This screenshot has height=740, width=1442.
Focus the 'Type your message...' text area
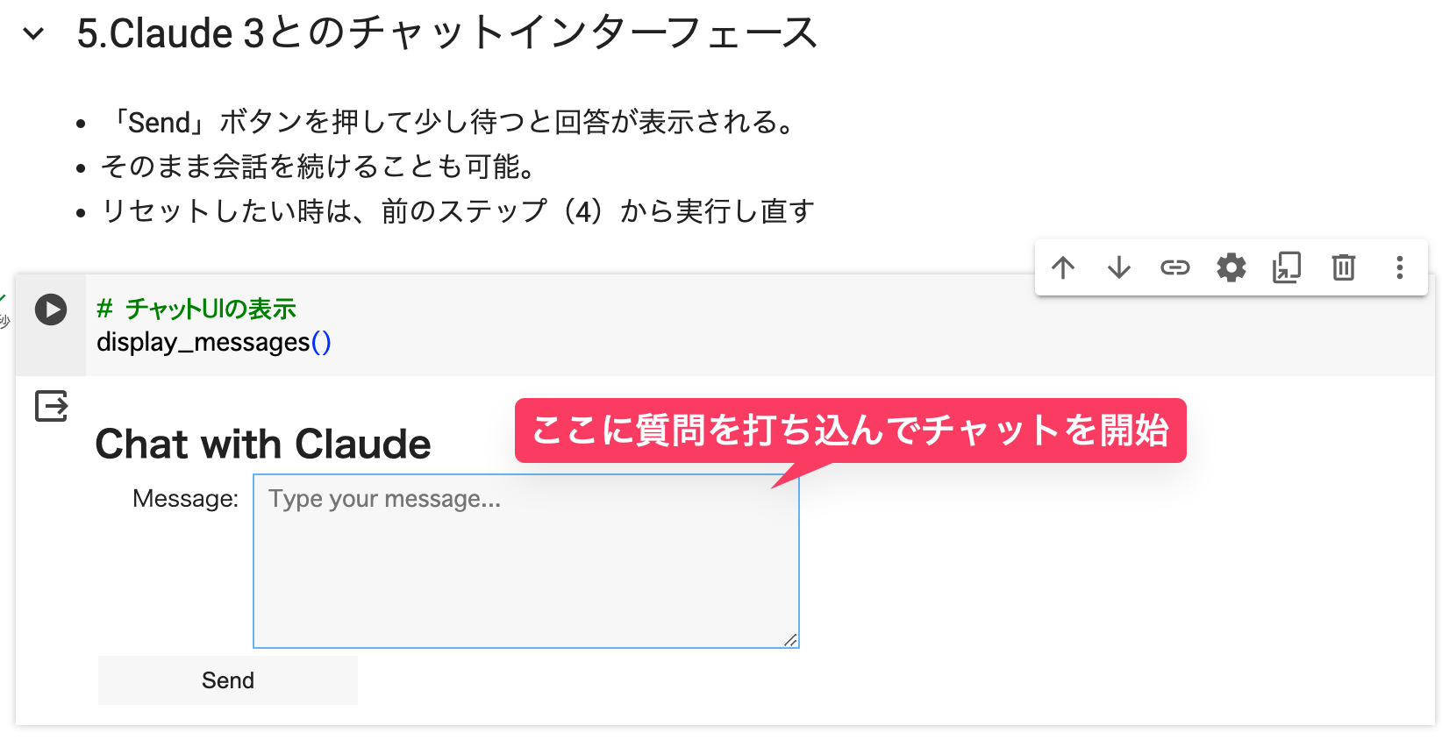(x=526, y=561)
